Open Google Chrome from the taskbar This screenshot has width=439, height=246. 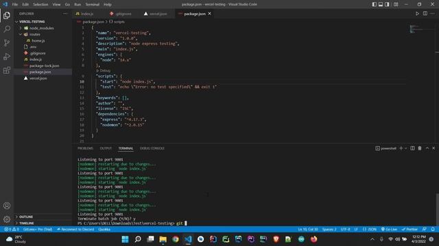176,239
